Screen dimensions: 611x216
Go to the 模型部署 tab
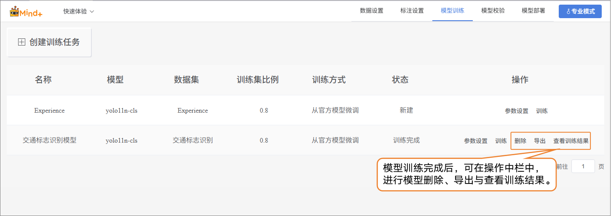tap(533, 11)
